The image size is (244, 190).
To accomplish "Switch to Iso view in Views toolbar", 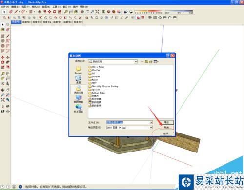I will [x=150, y=17].
